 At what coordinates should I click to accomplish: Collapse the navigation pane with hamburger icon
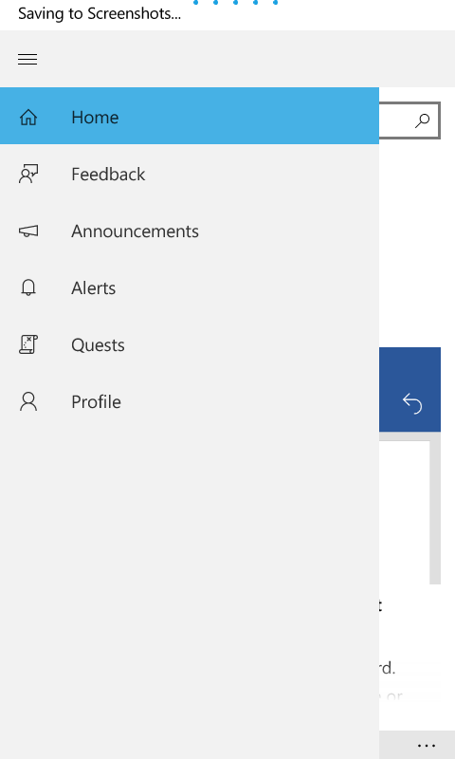(27, 59)
